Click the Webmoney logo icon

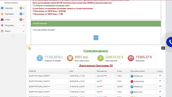(132, 92)
